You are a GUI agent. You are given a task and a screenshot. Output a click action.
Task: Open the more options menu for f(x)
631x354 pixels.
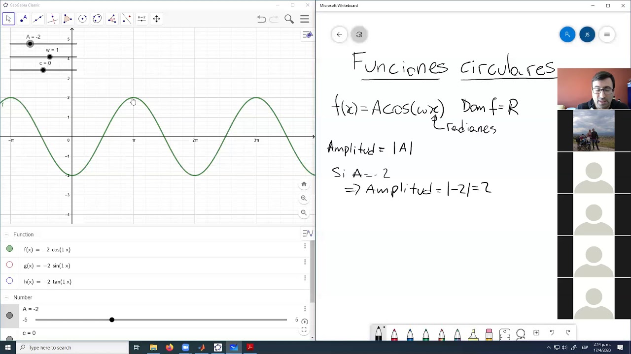[305, 246]
